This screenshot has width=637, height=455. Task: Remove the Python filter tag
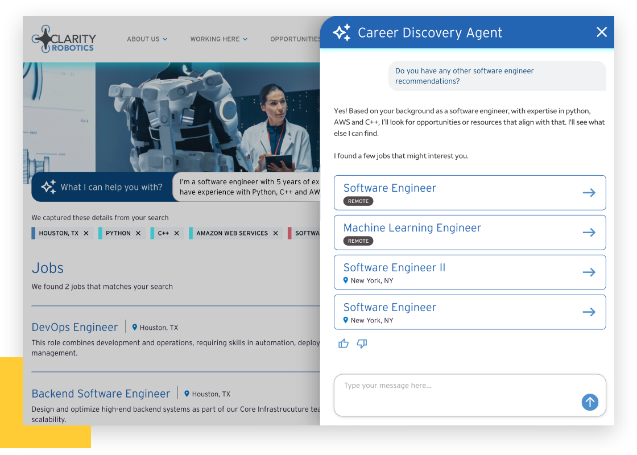138,233
